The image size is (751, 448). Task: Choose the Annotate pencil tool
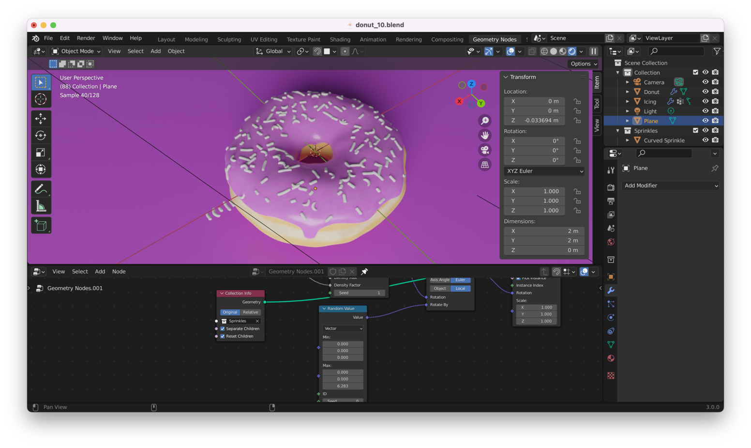(41, 189)
